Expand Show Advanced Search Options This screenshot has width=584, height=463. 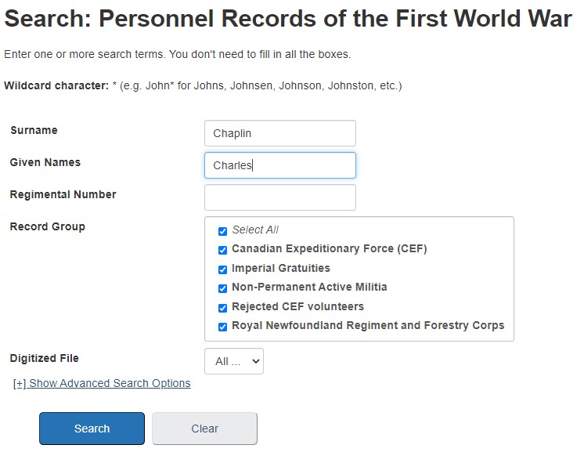click(102, 383)
